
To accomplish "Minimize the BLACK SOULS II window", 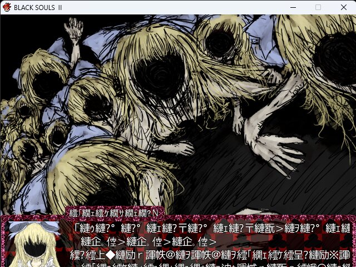I will [x=293, y=7].
